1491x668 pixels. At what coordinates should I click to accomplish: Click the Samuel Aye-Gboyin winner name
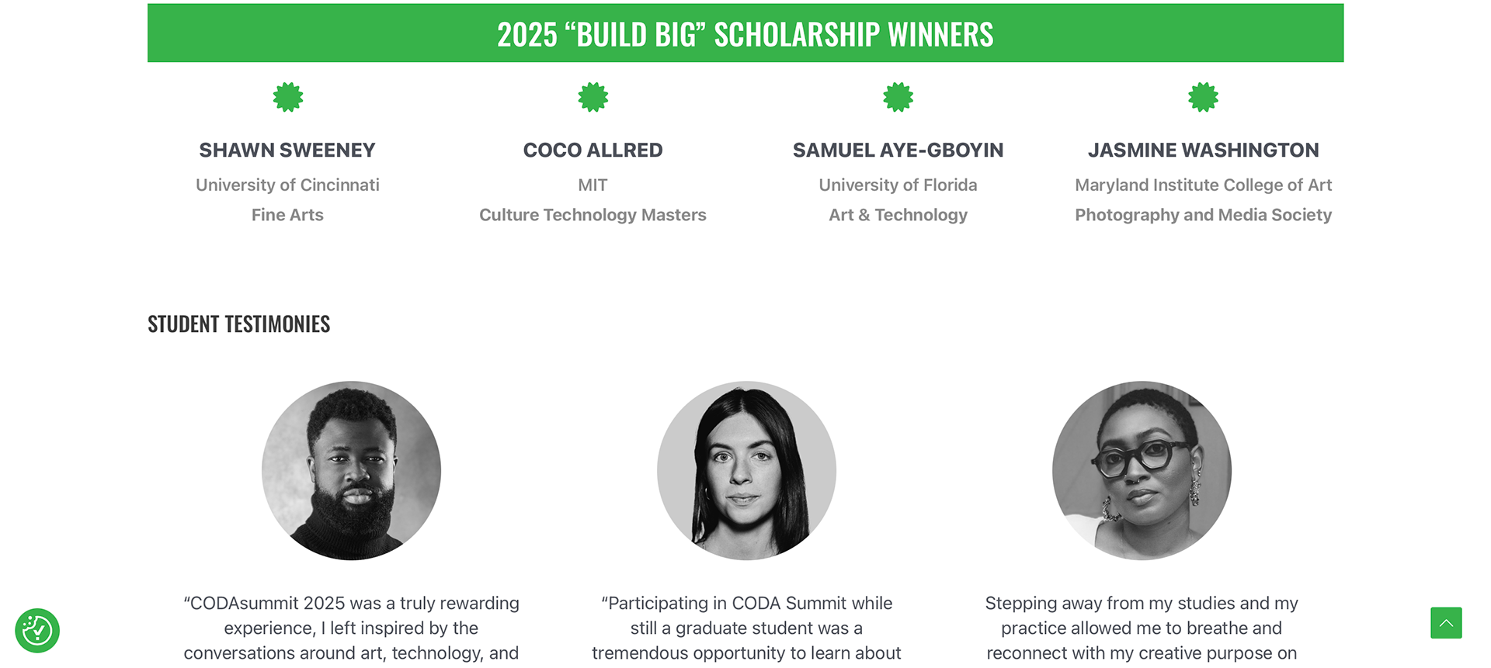pos(898,151)
